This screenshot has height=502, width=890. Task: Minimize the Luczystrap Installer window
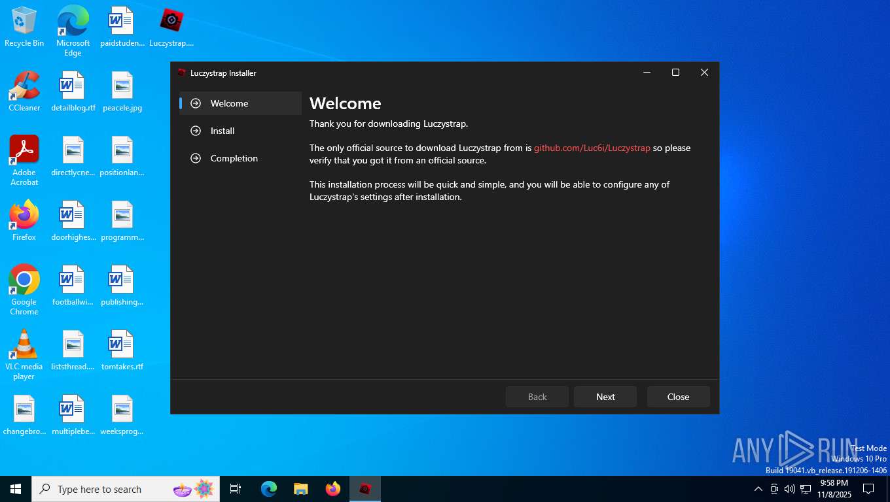click(647, 73)
